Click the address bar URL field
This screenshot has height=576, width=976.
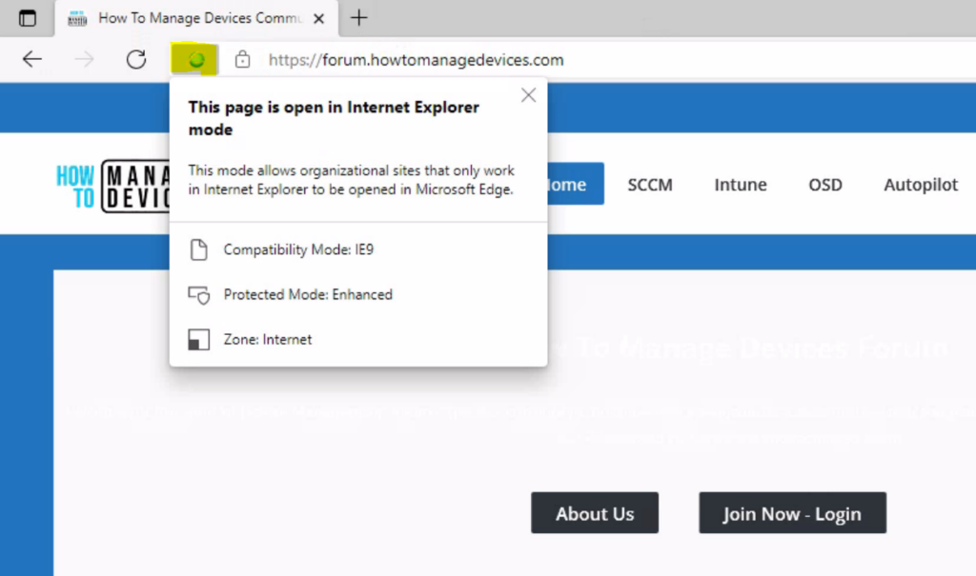click(416, 60)
